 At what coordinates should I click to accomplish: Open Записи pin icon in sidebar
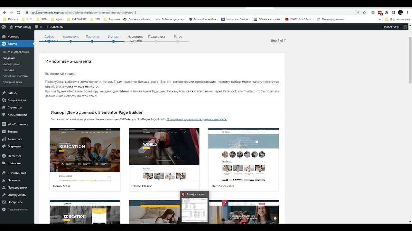4,93
